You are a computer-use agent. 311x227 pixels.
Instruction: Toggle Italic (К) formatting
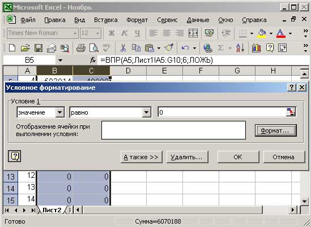tap(125, 33)
